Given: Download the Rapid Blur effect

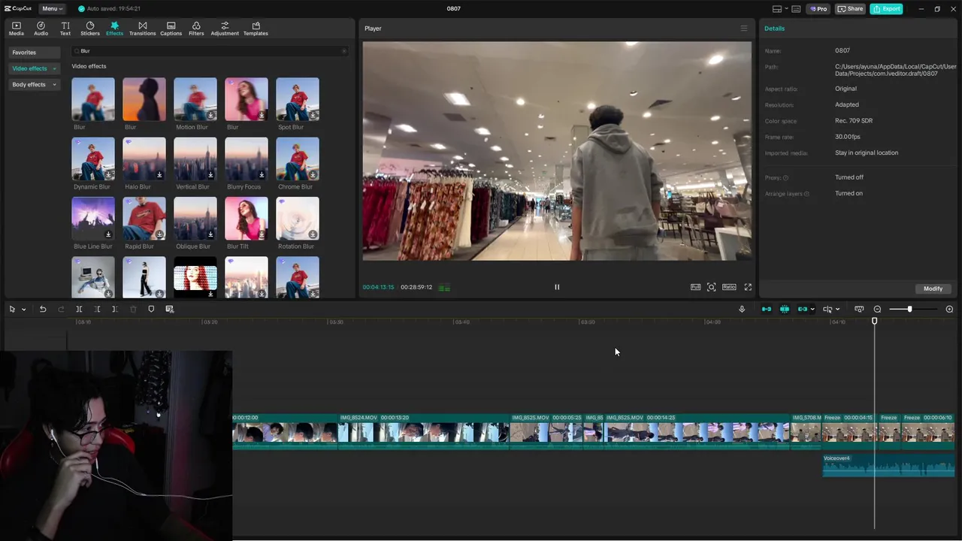Looking at the screenshot, I should [x=159, y=234].
